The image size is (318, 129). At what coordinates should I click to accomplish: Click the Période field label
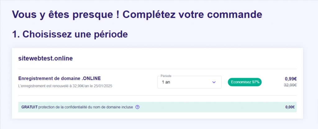(166, 76)
